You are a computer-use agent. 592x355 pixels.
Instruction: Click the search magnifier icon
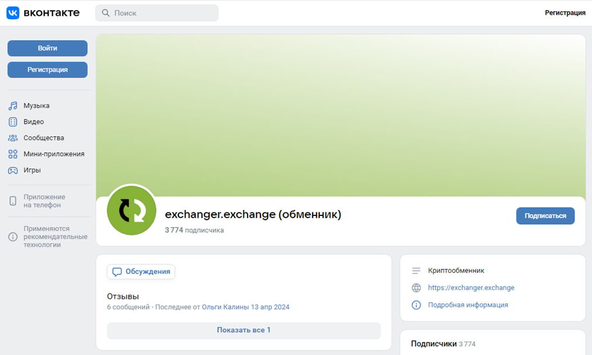click(x=106, y=13)
